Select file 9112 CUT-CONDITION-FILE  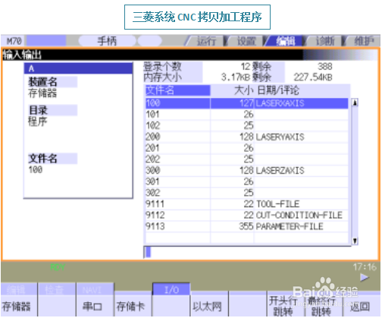(247, 215)
